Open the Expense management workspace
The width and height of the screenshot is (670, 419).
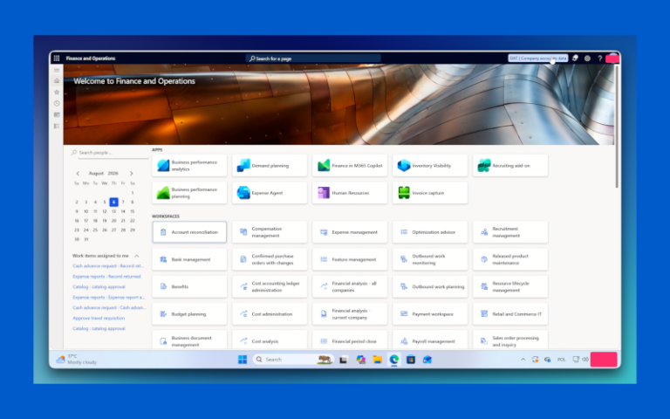350,232
